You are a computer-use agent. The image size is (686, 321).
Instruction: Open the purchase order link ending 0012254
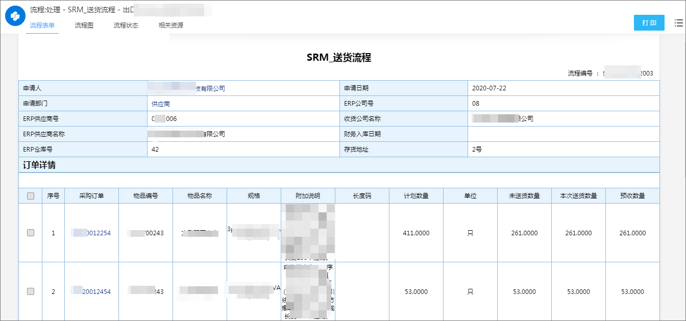[x=91, y=233]
